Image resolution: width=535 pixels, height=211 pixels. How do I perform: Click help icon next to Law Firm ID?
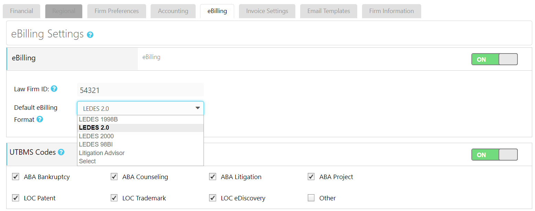(x=54, y=89)
